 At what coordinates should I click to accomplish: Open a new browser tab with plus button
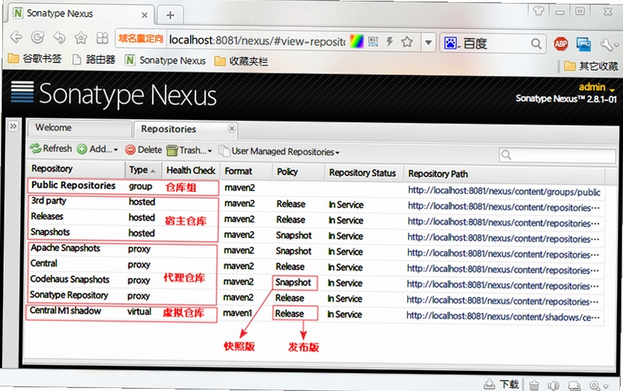point(171,15)
